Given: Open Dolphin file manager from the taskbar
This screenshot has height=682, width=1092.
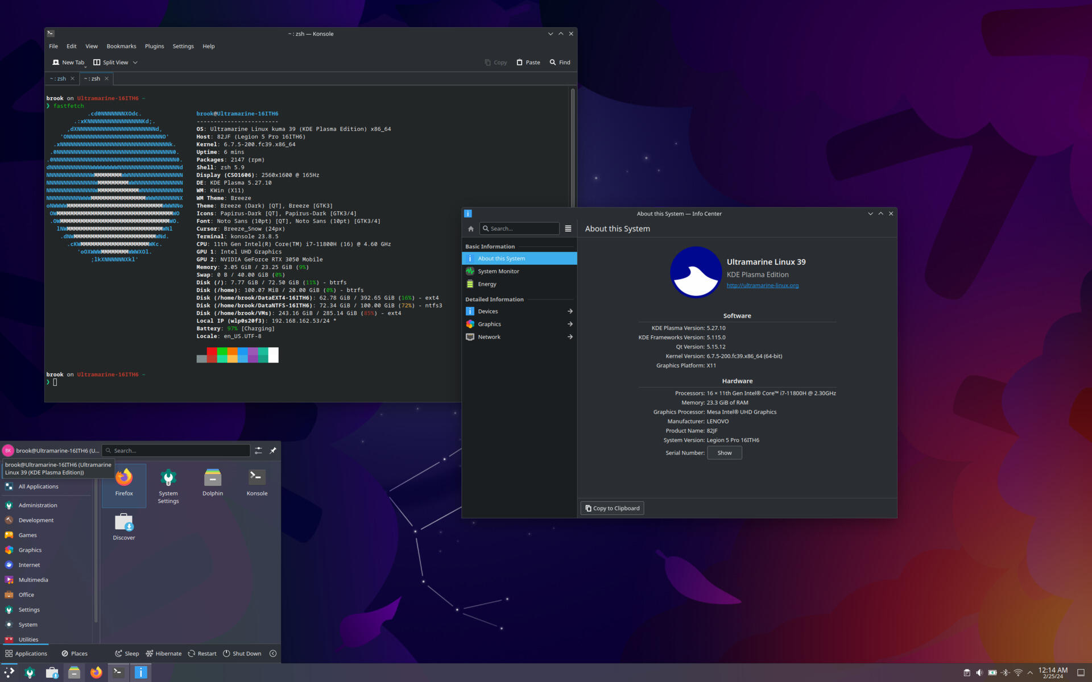Looking at the screenshot, I should [74, 672].
